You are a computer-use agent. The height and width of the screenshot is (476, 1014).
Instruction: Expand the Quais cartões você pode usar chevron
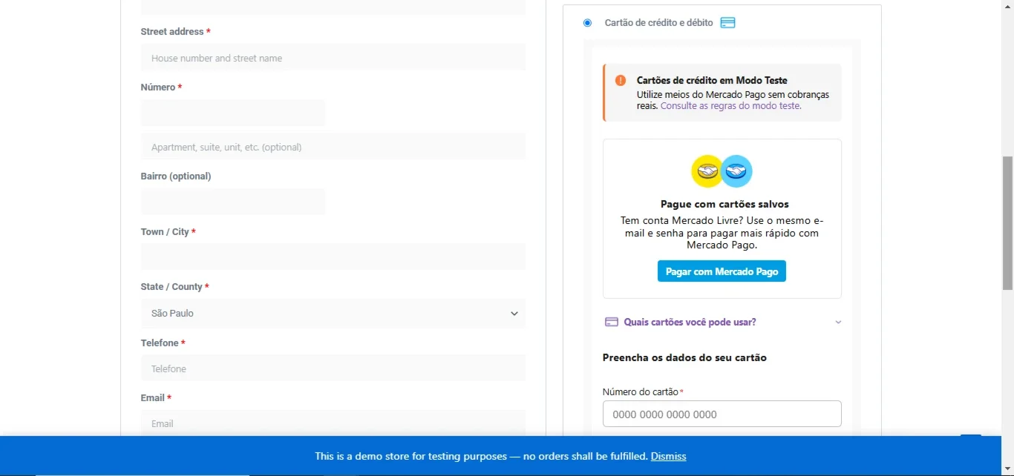[x=838, y=323]
